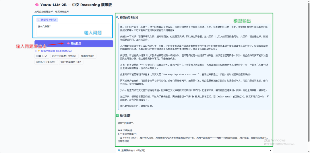This screenshot has width=310, height=153.
Task: Click the magnifier icon beside 查看原始输出
Action: 119,150
